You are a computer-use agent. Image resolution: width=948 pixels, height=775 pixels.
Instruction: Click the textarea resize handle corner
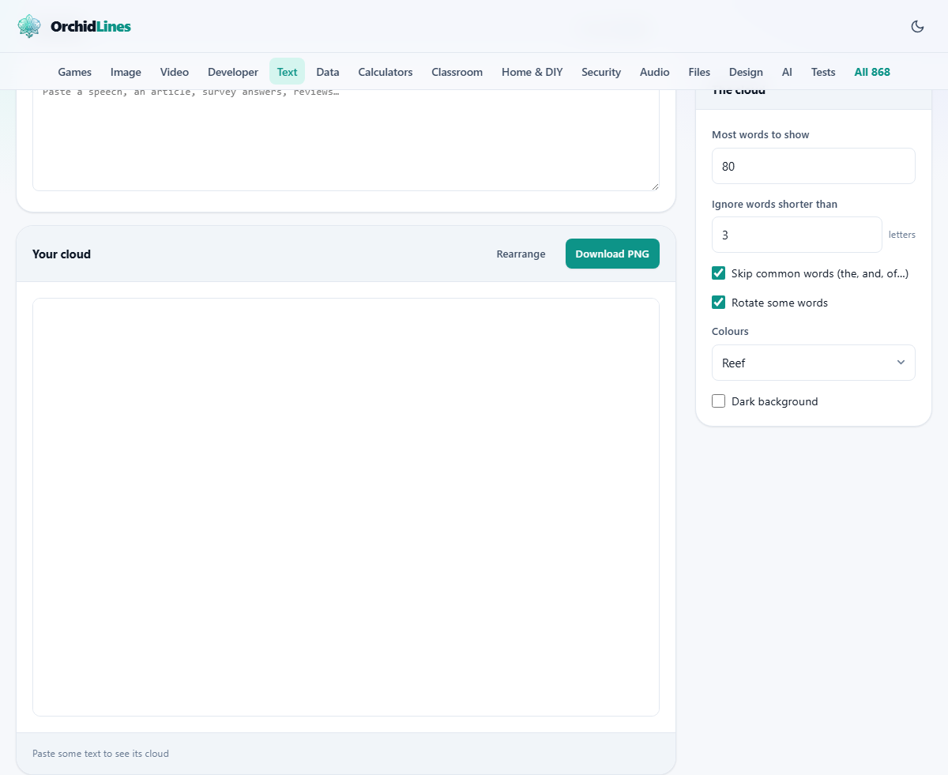click(654, 186)
